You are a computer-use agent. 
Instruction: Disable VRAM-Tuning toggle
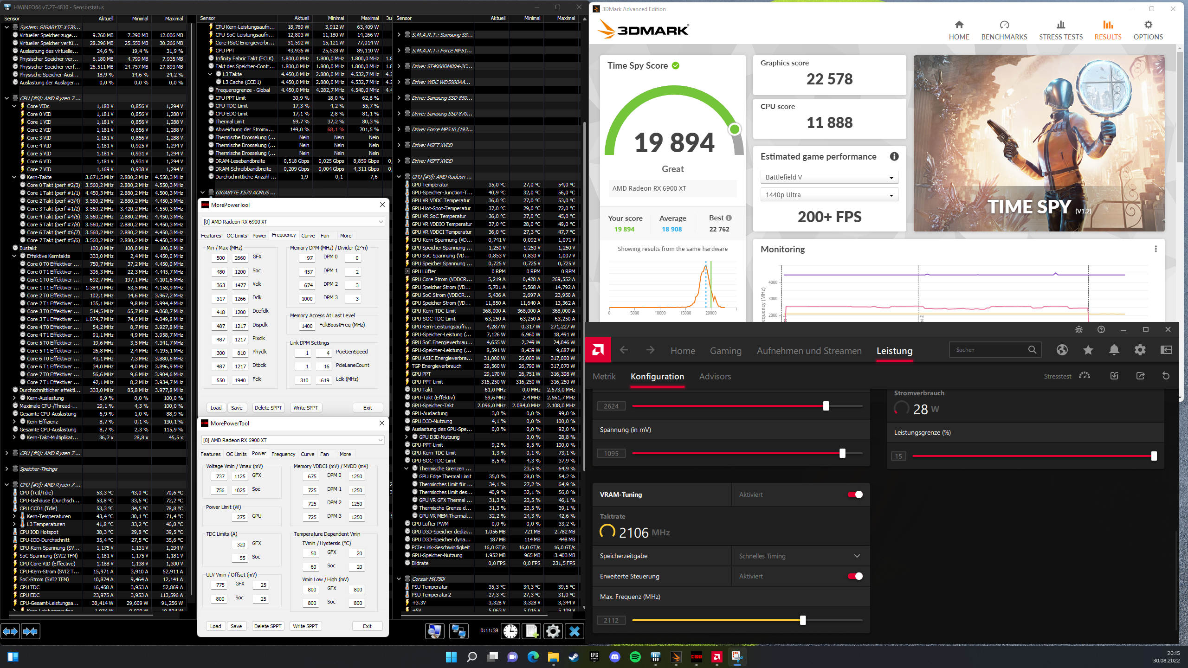[x=855, y=495]
